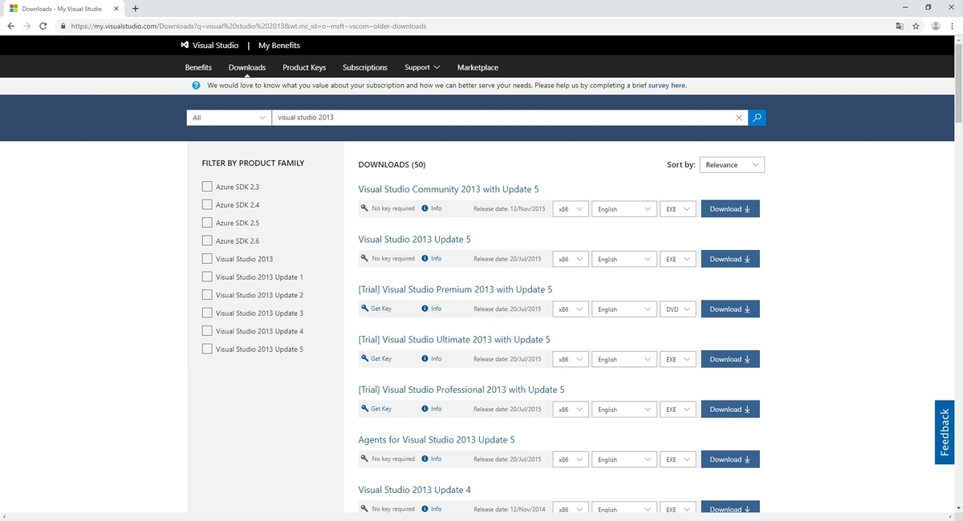
Task: Tick the Visual Studio 2013 filter checkbox
Action: [207, 259]
